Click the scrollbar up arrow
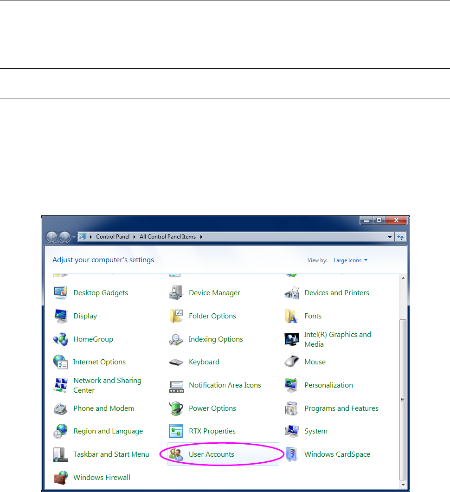 (403, 278)
